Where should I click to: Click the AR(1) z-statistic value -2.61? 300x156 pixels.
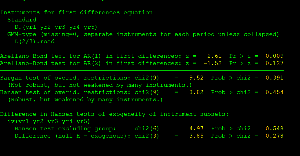point(212,56)
